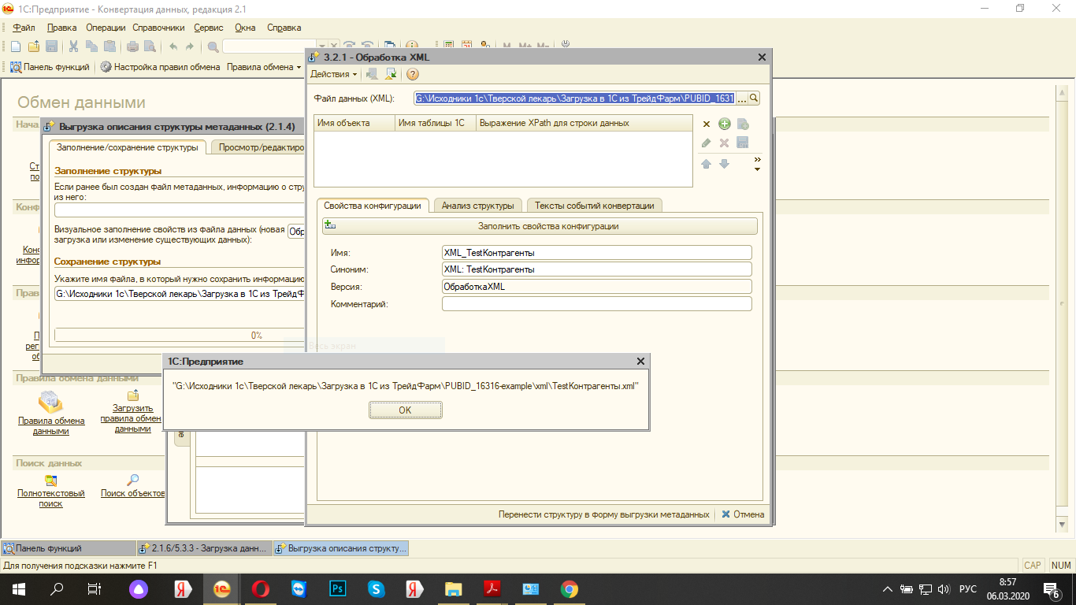The height and width of the screenshot is (605, 1076).
Task: Click the Файл данных (XML) path field
Action: pyautogui.click(x=574, y=98)
